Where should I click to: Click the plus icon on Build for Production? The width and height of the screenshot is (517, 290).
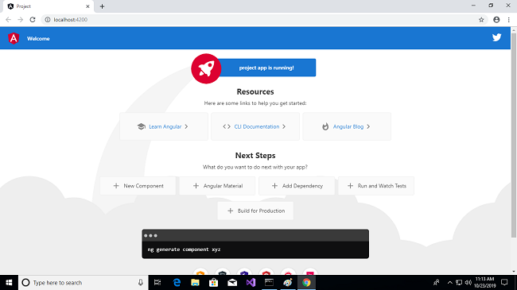tap(231, 211)
